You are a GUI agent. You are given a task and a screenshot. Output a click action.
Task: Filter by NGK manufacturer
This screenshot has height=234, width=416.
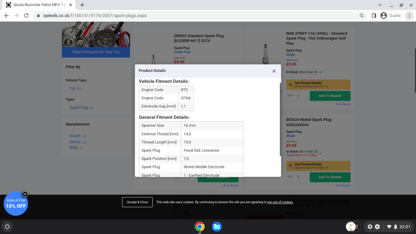click(x=76, y=148)
